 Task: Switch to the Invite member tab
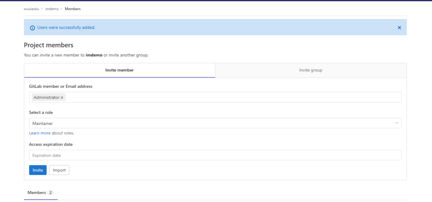[x=119, y=70]
